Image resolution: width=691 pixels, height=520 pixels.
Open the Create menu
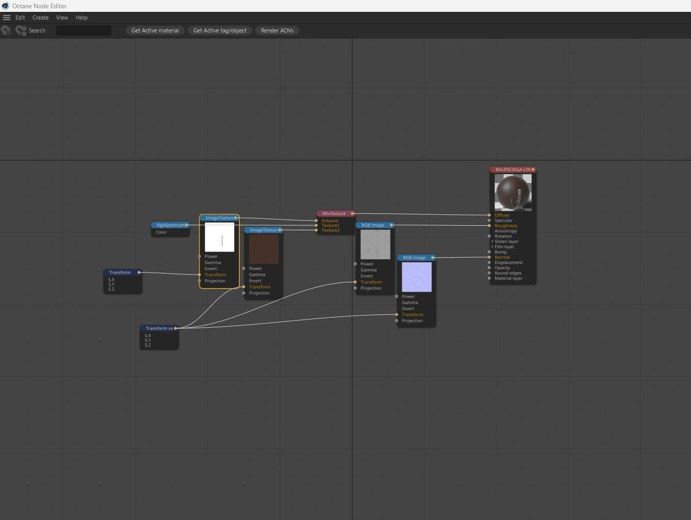pos(41,18)
